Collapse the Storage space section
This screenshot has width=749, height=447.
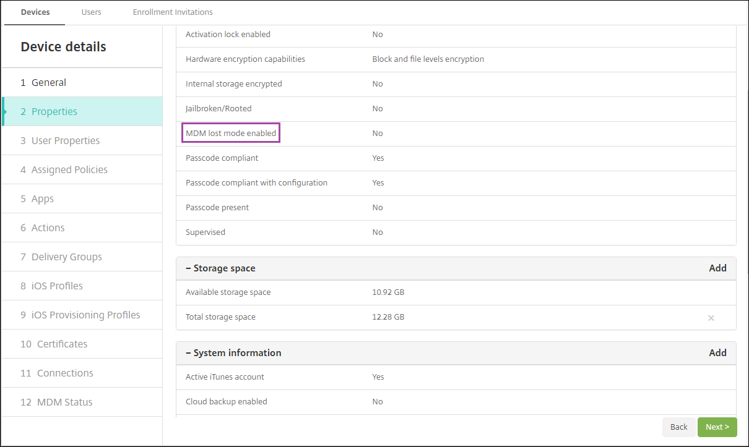188,268
